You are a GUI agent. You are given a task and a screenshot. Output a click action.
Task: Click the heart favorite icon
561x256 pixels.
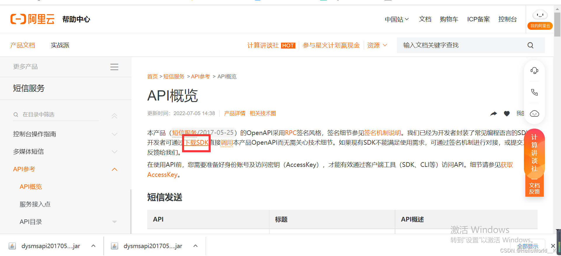point(507,113)
